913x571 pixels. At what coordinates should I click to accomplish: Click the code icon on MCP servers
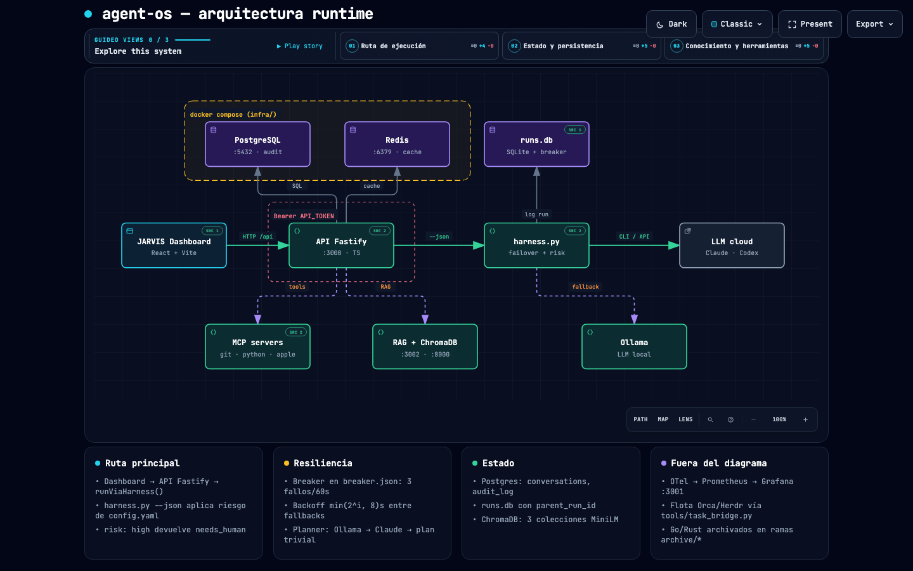pyautogui.click(x=214, y=332)
